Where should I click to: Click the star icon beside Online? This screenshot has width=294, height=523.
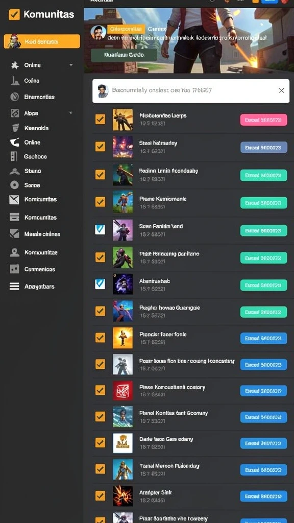point(15,65)
